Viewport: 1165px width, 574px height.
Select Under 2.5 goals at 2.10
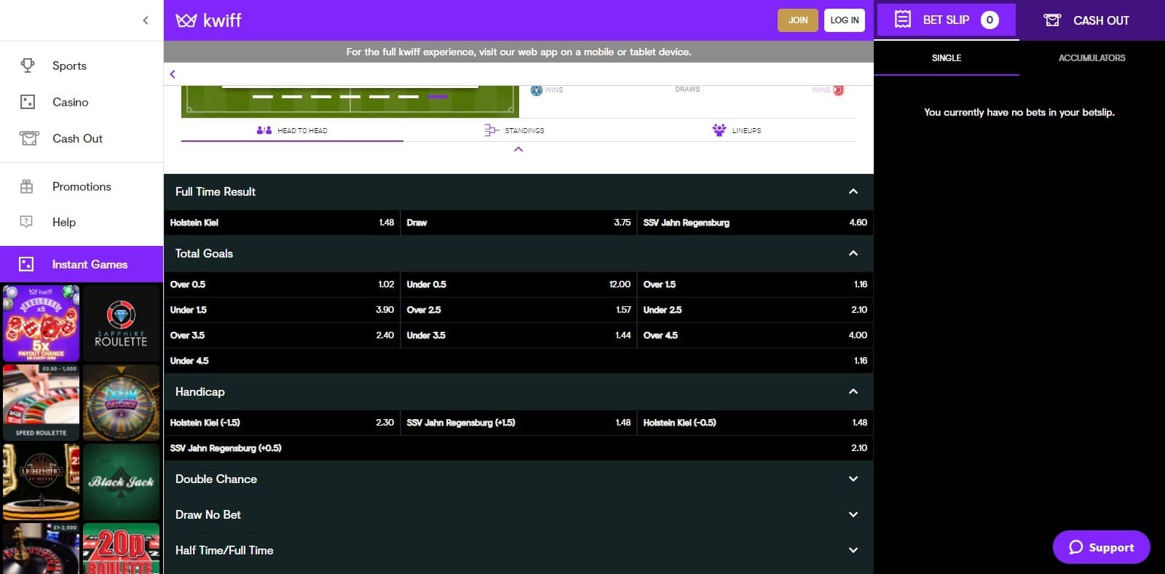pos(755,310)
